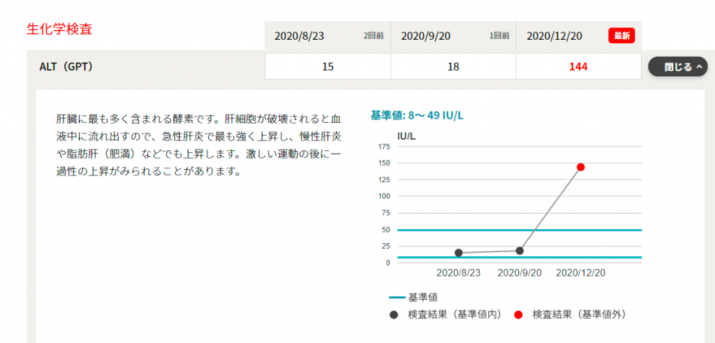The height and width of the screenshot is (343, 715).
Task: Click the IU/L axis unit label
Action: (x=407, y=136)
